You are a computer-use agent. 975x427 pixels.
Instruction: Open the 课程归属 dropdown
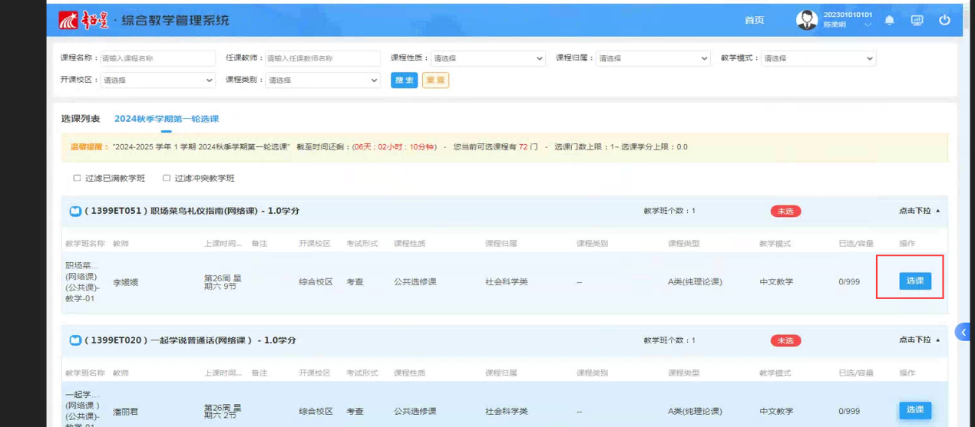pyautogui.click(x=653, y=58)
